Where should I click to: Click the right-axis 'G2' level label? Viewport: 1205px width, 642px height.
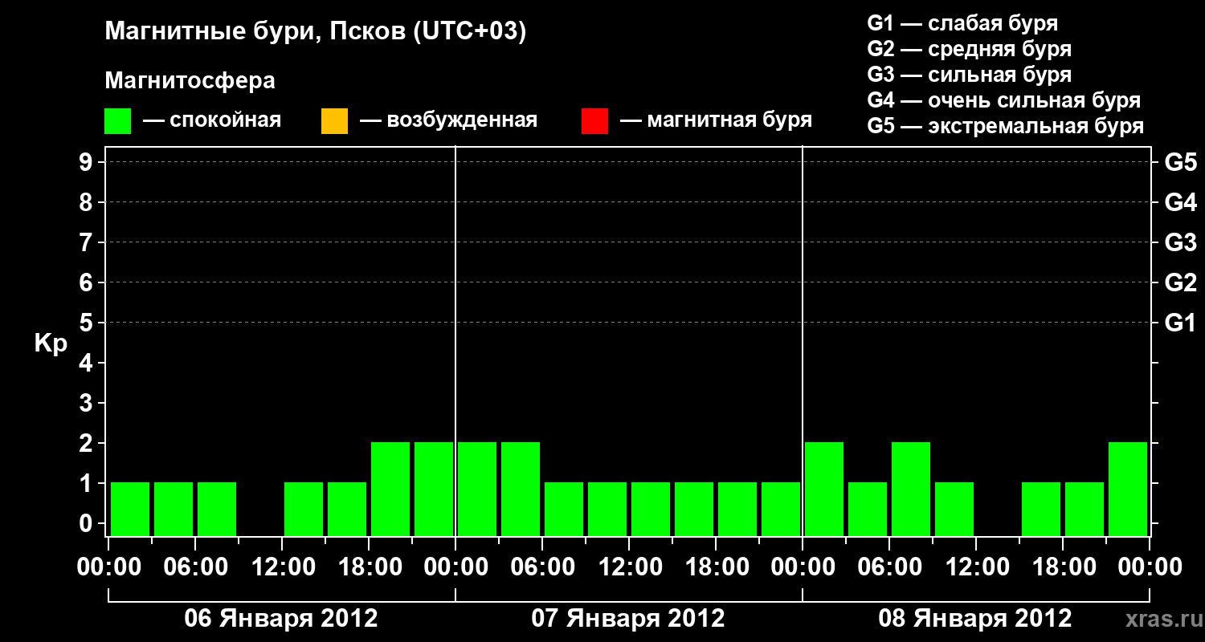click(1181, 282)
